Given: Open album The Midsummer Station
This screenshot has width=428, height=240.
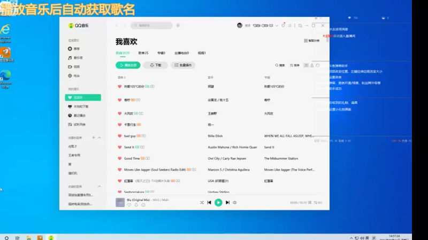Looking at the screenshot, I should click(281, 158).
